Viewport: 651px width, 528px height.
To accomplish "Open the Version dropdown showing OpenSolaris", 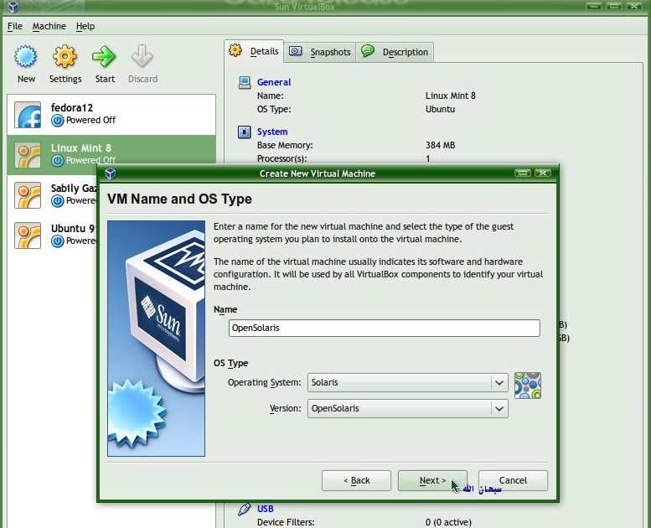I will [x=408, y=409].
